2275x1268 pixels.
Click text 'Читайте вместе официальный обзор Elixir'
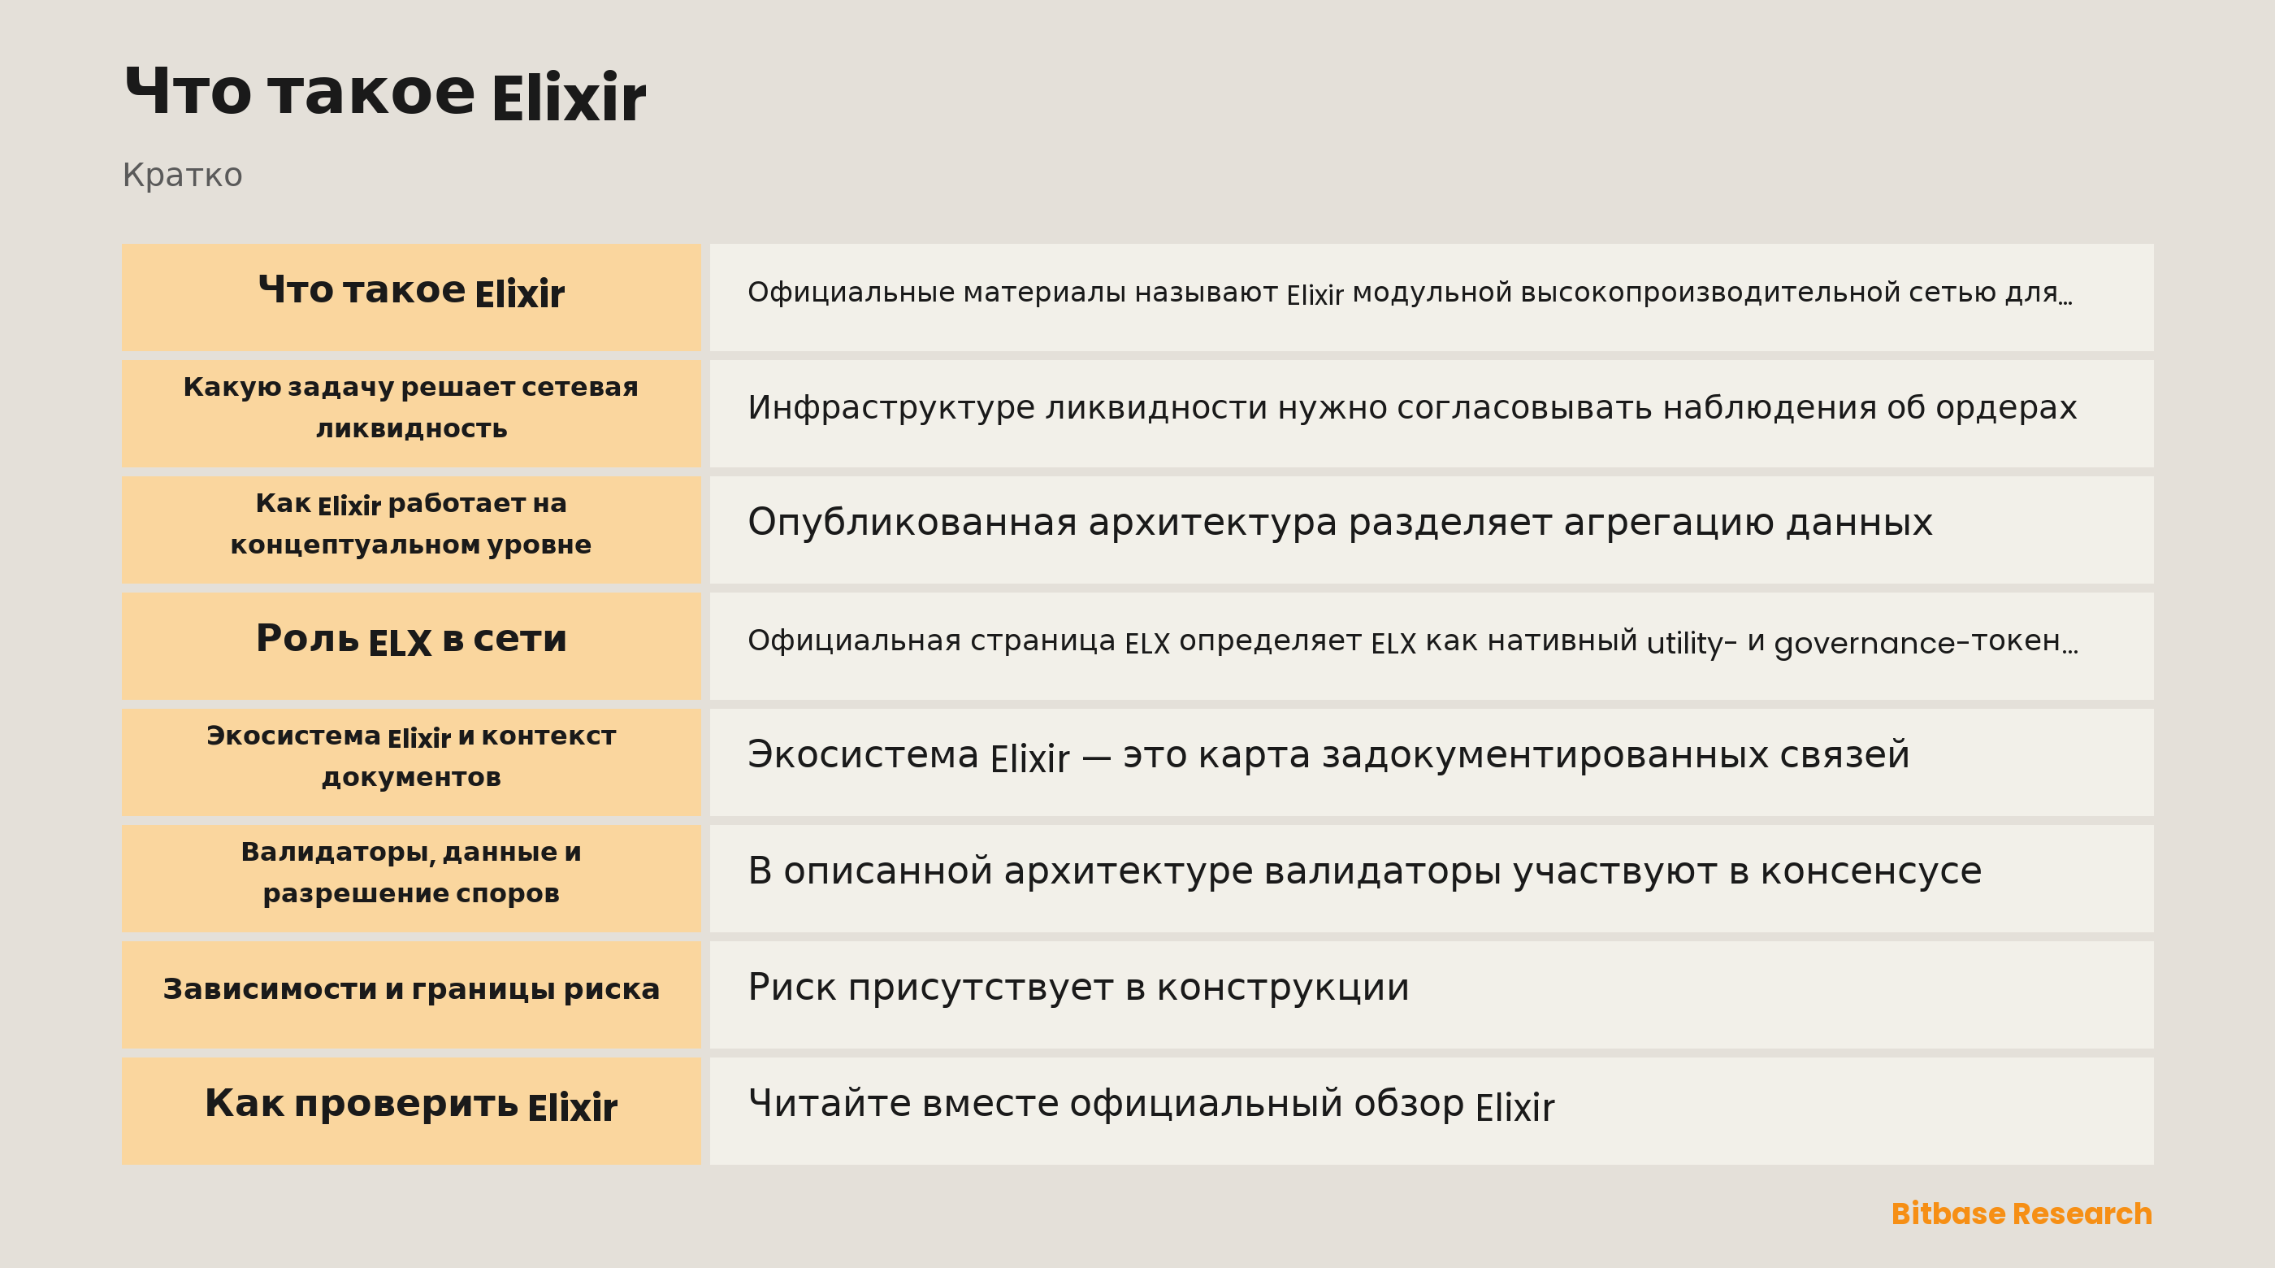click(x=1150, y=1105)
